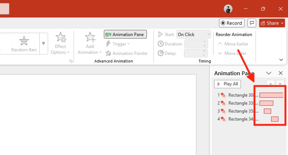
Task: Expand the animation gallery More arrow
Action: (x=44, y=43)
